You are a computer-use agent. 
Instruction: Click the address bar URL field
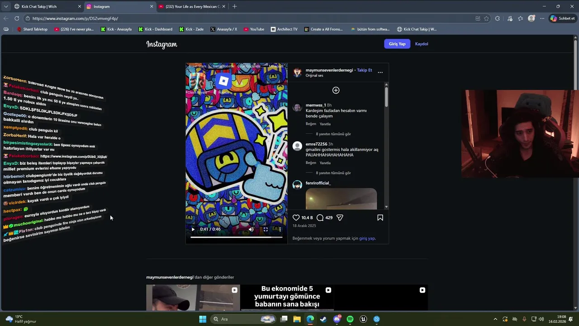click(x=249, y=19)
